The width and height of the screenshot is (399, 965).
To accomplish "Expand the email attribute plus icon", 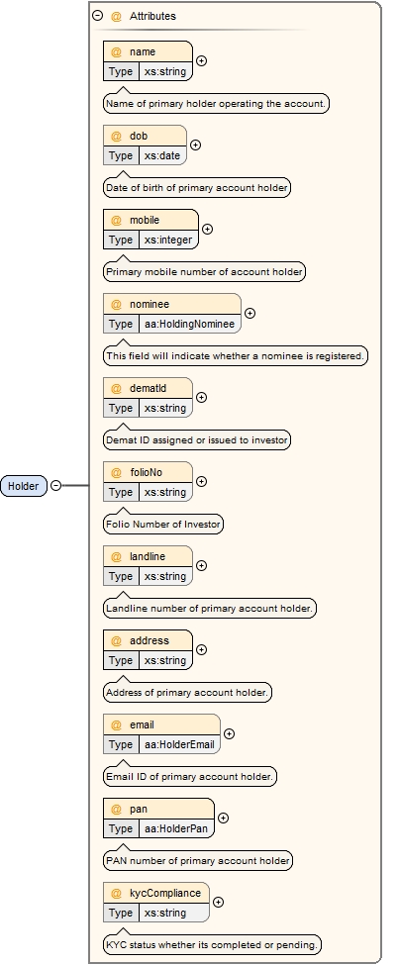I will coord(229,733).
